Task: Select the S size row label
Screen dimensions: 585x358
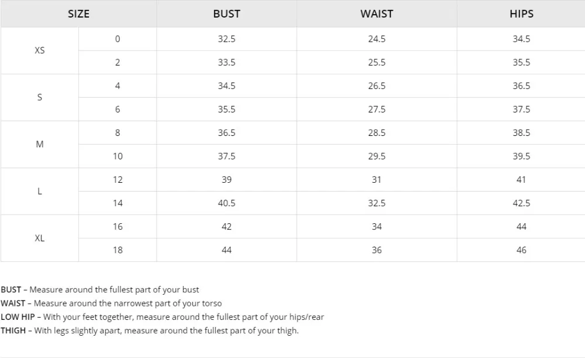Action: [40, 97]
